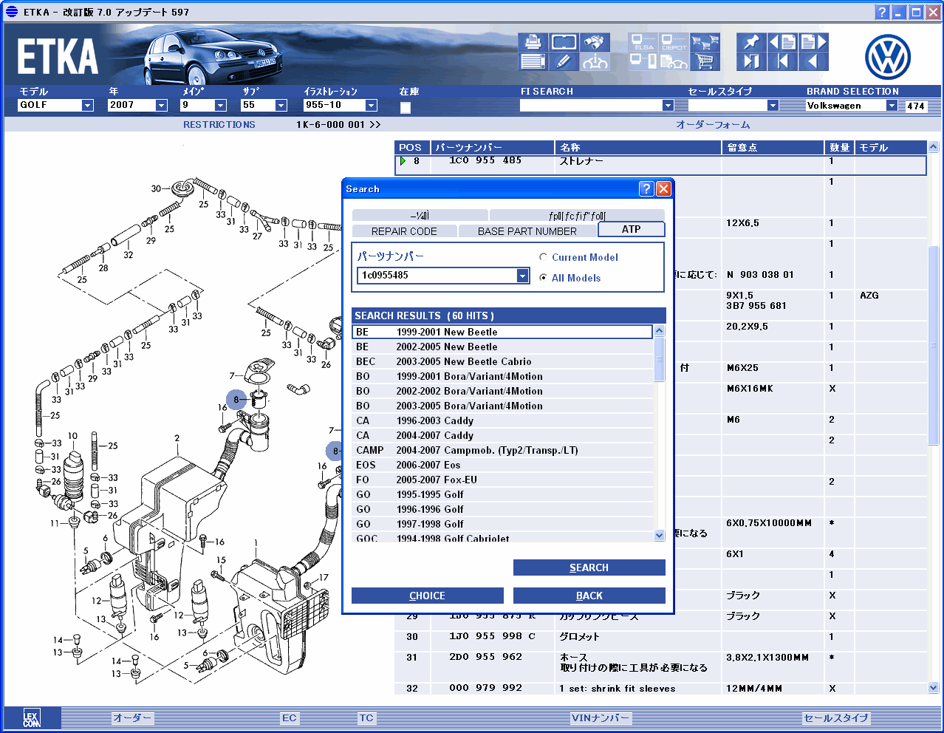Image resolution: width=944 pixels, height=733 pixels.
Task: Click the pushpin icon in the toolbar
Action: point(751,42)
